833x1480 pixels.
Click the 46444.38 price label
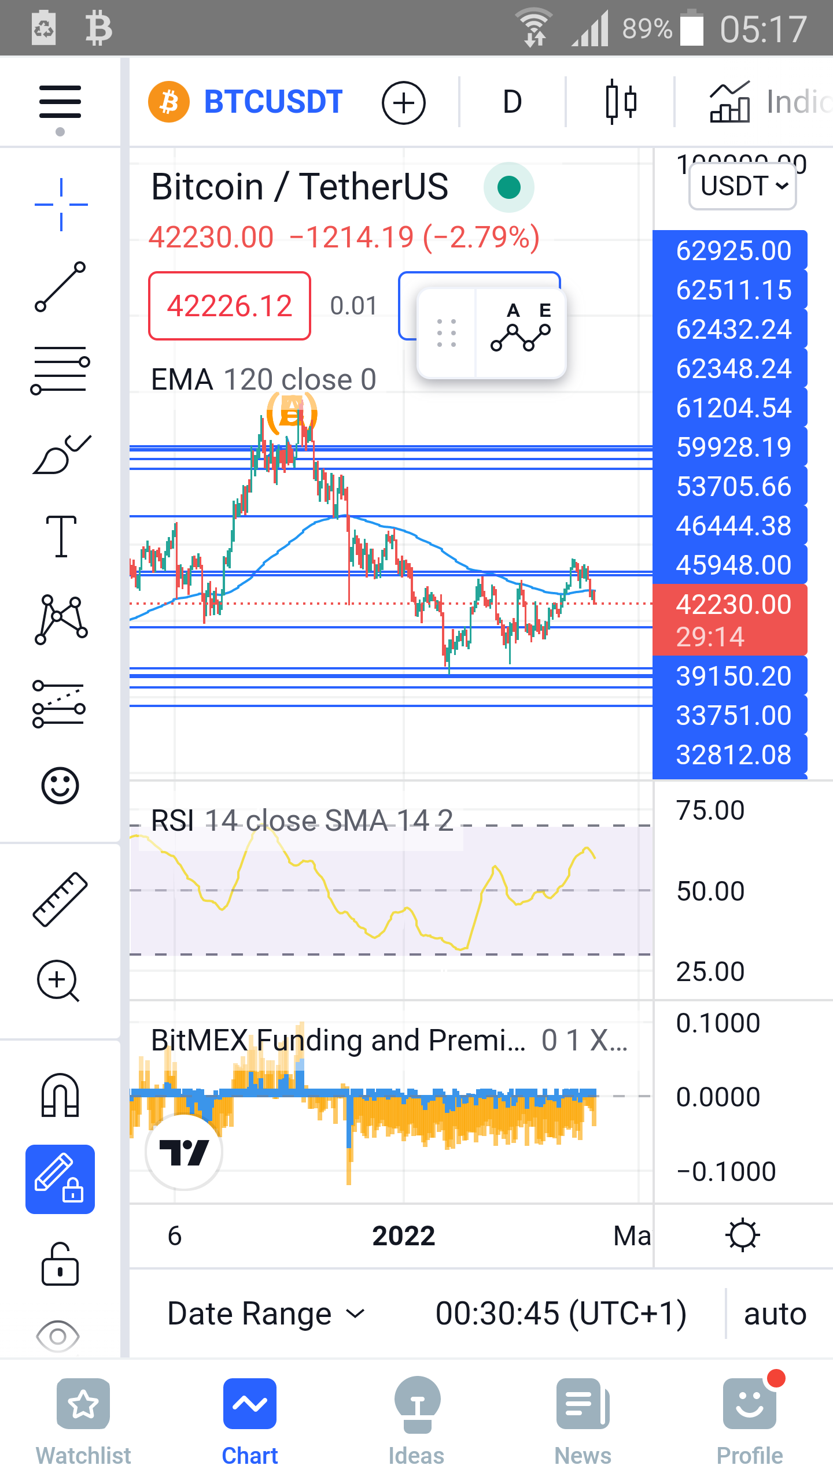[x=730, y=526]
